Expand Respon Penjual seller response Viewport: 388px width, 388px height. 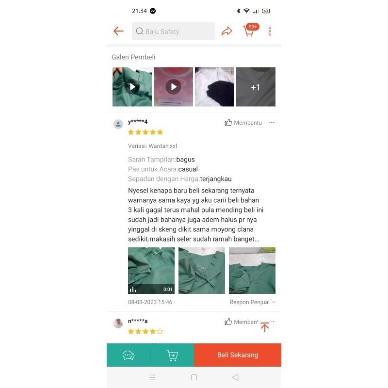tap(252, 302)
